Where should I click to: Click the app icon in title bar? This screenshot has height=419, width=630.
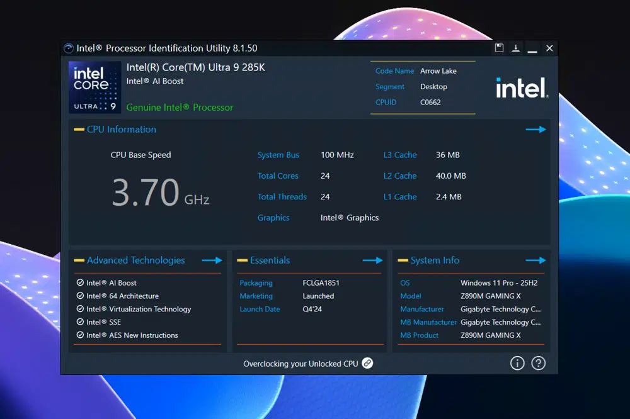point(69,48)
